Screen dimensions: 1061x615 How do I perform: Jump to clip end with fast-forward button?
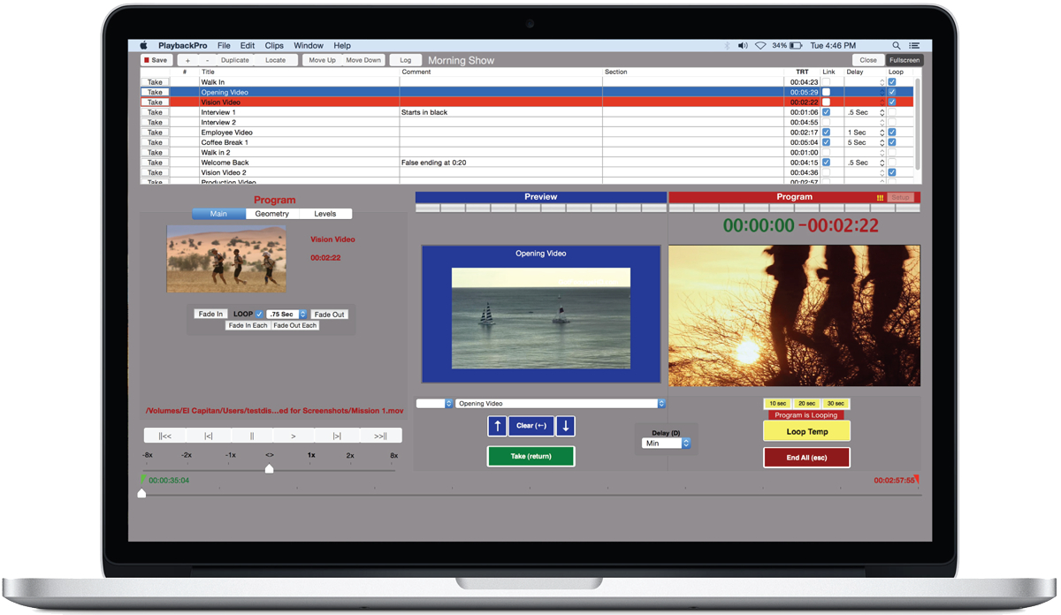380,436
